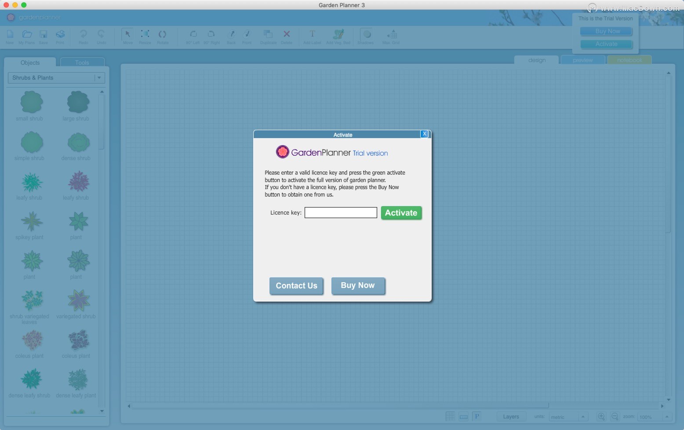
Task: Click the Licence key input field
Action: point(341,213)
